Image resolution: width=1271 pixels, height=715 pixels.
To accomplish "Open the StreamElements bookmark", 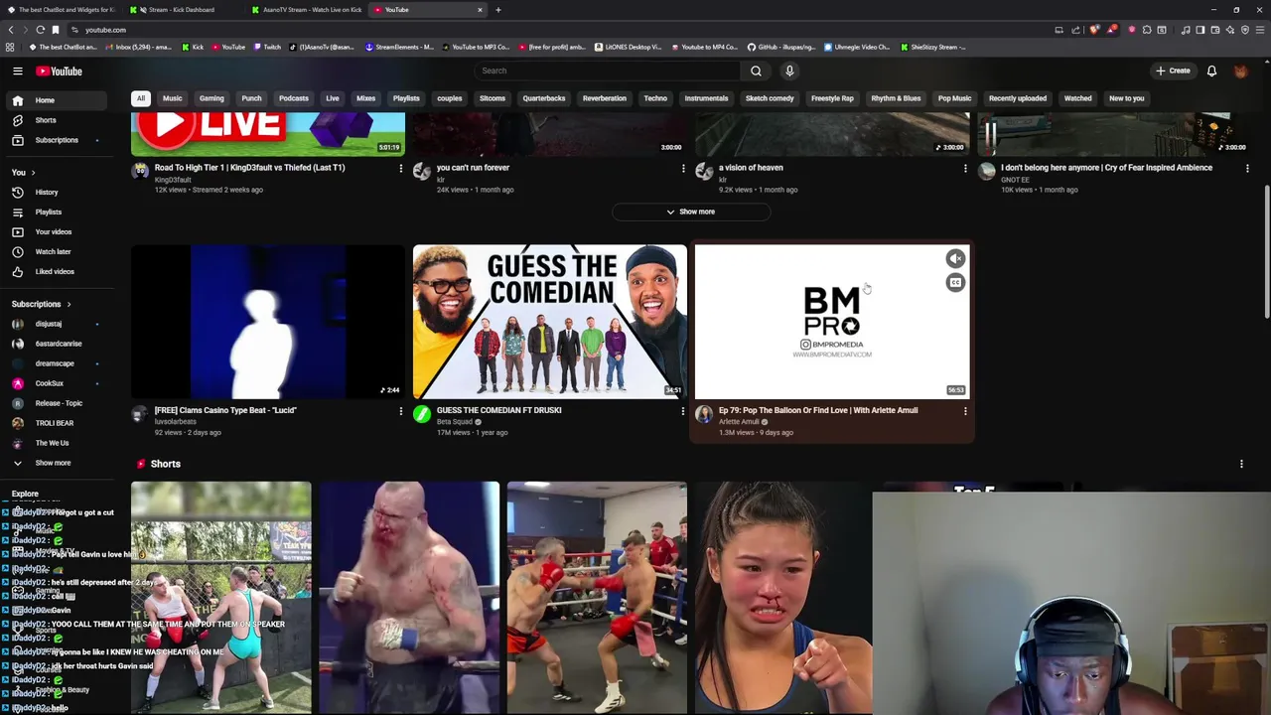I will [399, 47].
